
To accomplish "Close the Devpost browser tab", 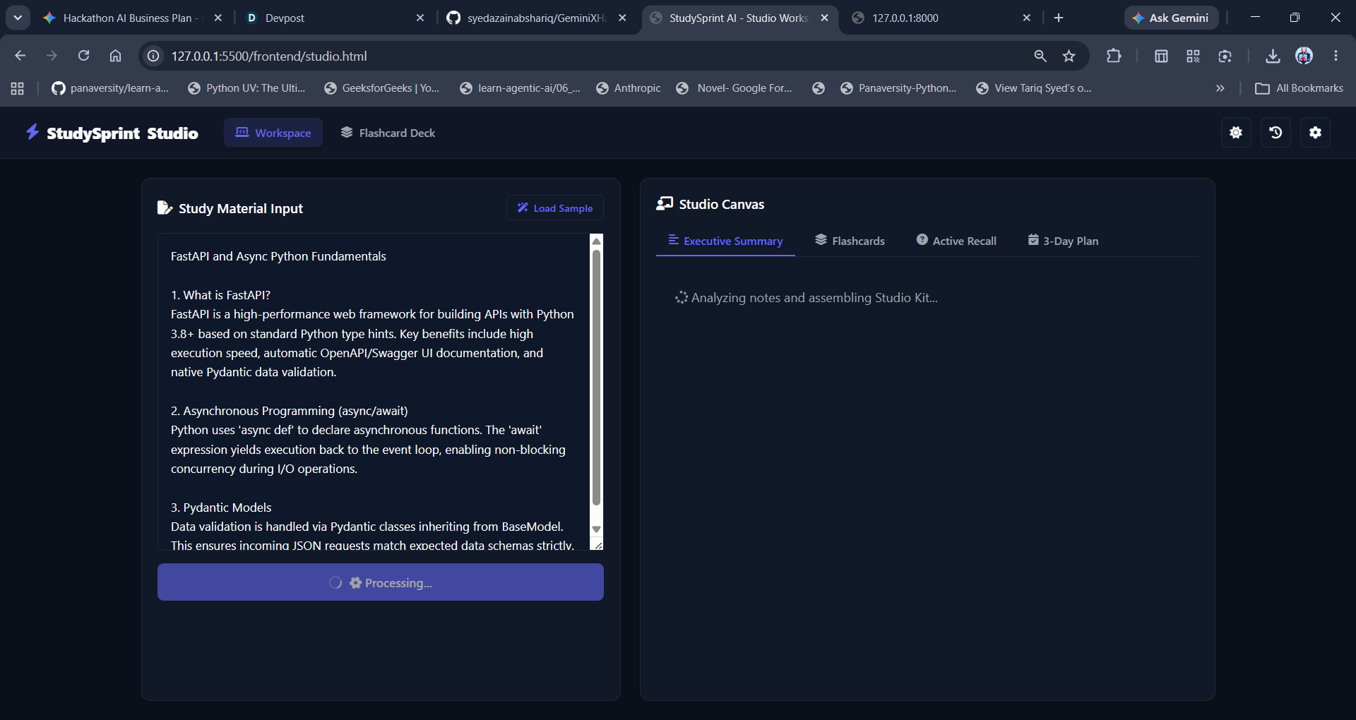I will click(x=420, y=18).
